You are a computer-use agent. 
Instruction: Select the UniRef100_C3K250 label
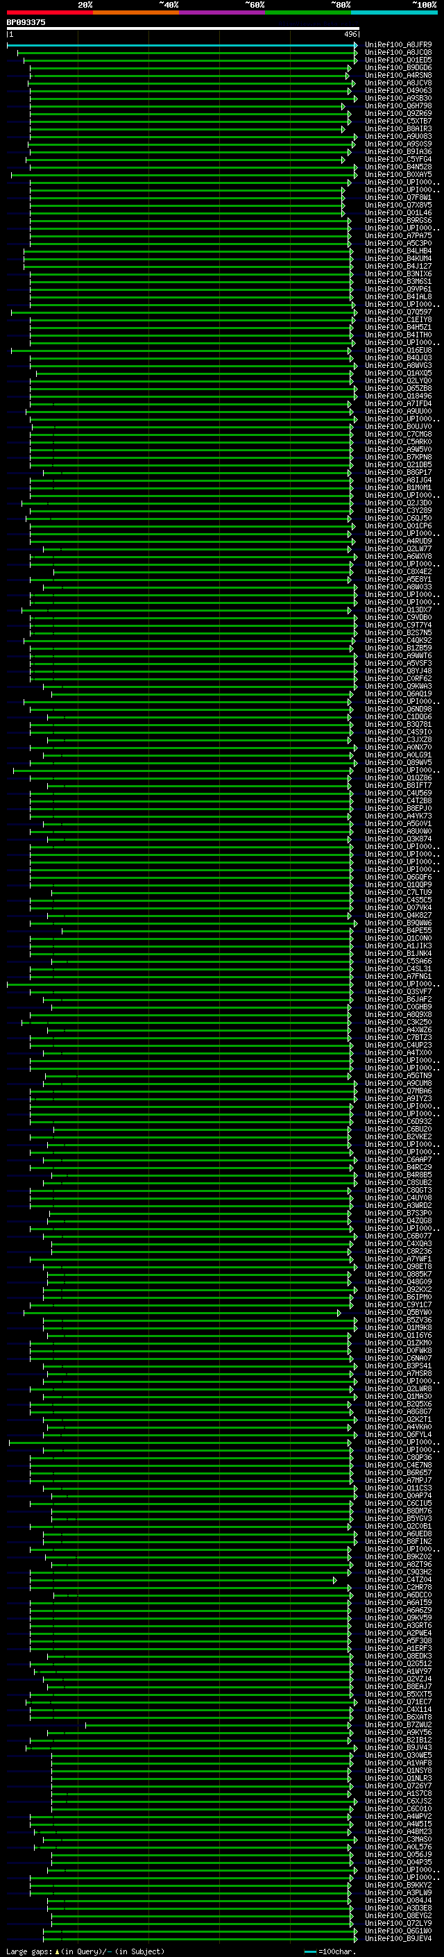398,1022
